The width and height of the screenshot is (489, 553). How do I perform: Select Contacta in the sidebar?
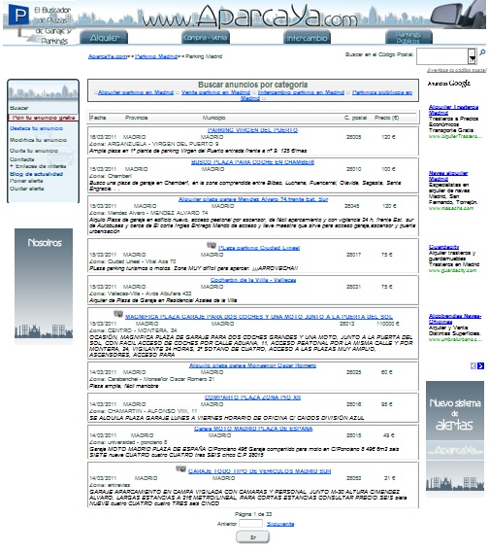click(21, 159)
